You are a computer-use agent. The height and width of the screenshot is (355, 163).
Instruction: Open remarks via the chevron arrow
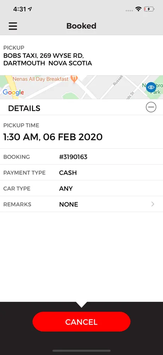point(153,204)
